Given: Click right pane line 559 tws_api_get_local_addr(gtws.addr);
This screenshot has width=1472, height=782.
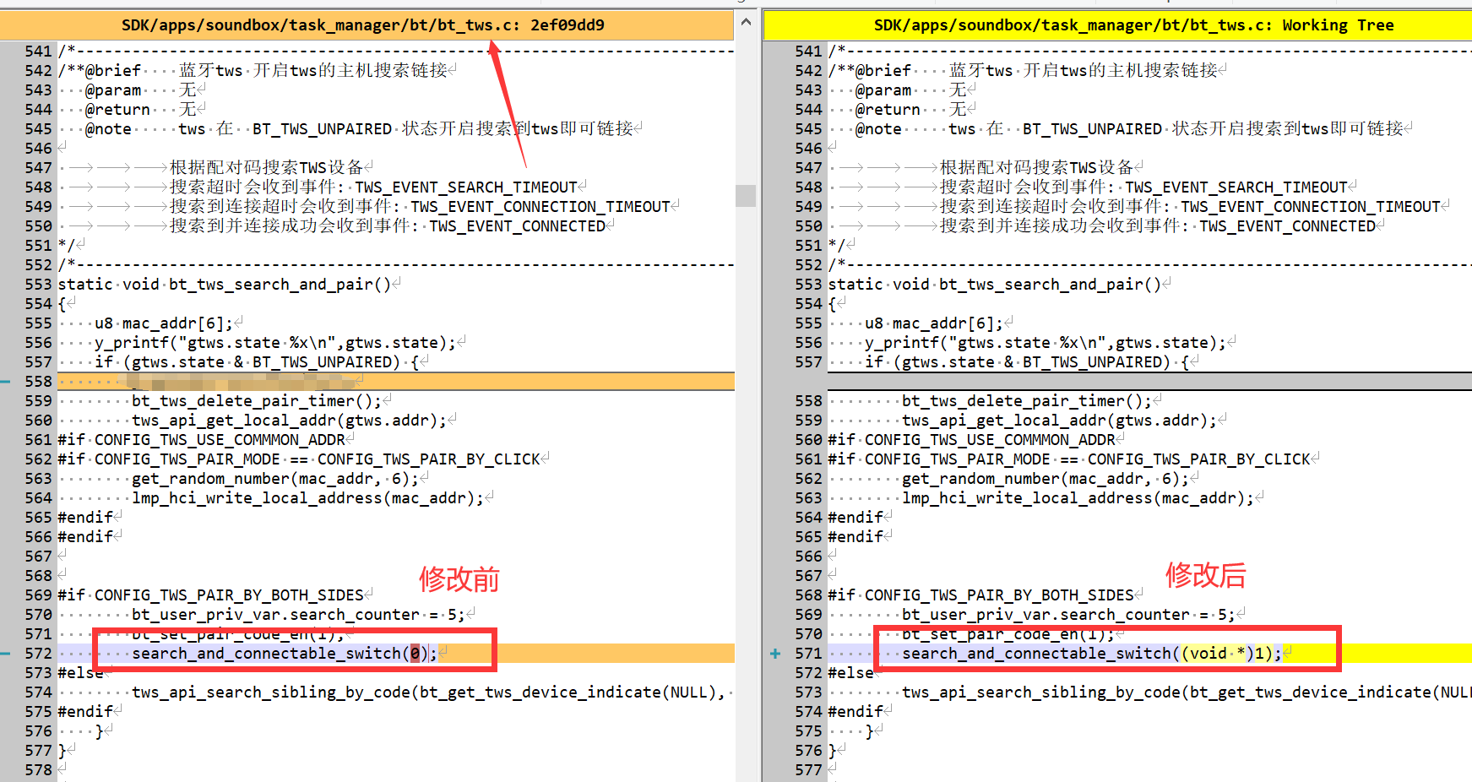Looking at the screenshot, I should click(x=1059, y=421).
